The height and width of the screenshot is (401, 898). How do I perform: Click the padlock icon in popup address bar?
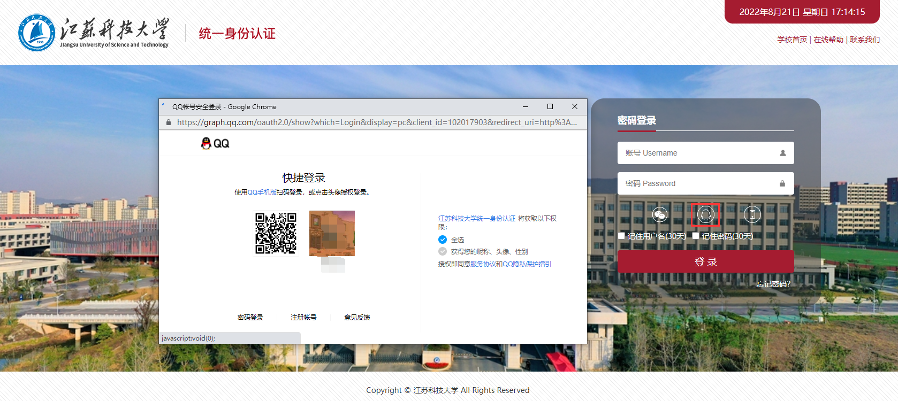click(169, 122)
